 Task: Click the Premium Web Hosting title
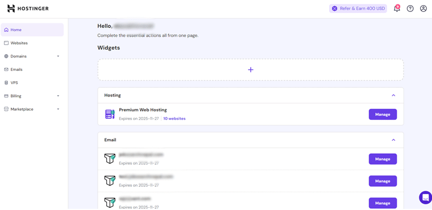(143, 110)
